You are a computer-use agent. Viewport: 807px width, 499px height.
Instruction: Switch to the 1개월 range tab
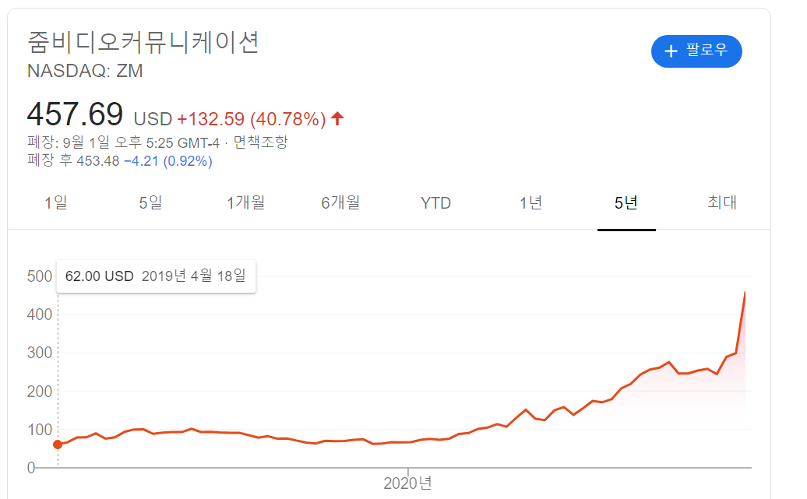[245, 202]
